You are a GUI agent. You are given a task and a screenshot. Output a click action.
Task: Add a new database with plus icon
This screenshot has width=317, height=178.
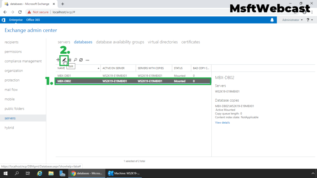[x=58, y=60]
